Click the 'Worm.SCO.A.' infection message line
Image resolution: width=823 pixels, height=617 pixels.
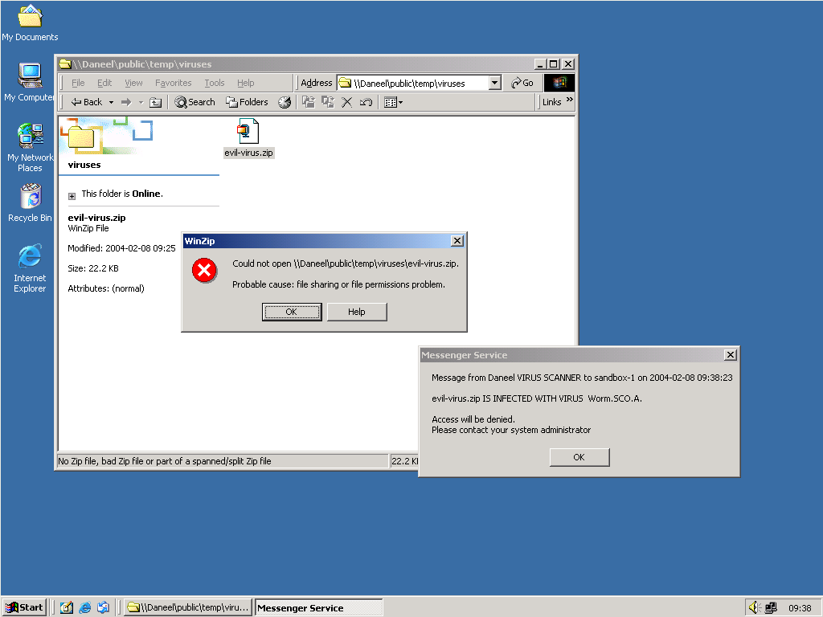point(536,398)
